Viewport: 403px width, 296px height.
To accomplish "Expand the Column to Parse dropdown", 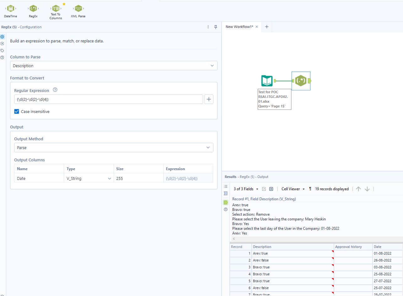I will pos(114,66).
